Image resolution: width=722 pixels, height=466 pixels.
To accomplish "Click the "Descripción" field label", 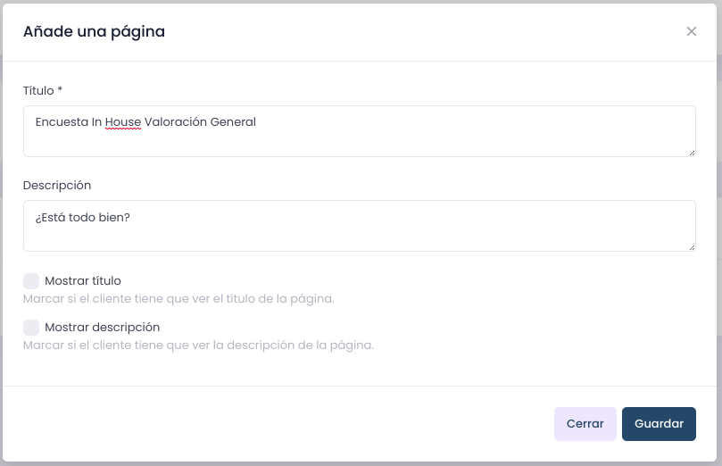I will 57,185.
